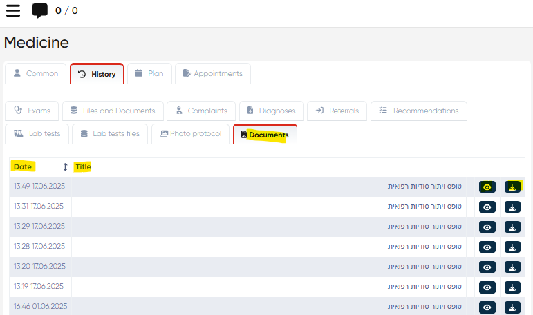Preview the 13:29 17.06.2025 document with eye icon
Viewport: 533px width, 315px height.
coord(487,227)
